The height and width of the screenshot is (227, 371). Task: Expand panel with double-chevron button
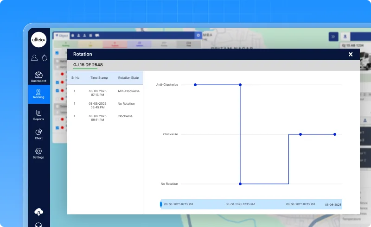click(333, 37)
